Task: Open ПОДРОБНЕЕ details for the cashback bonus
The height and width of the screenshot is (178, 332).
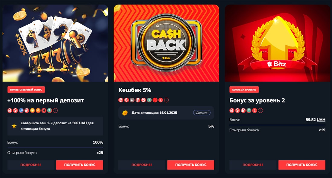Action: [142, 165]
